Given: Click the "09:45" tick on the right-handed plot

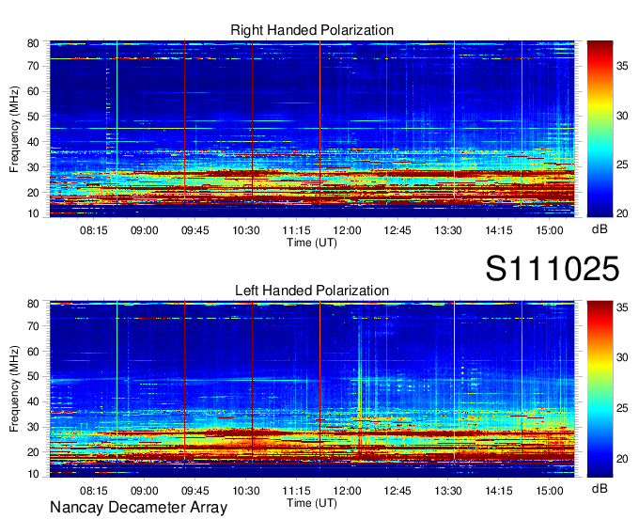Looking at the screenshot, I should coord(195,230).
